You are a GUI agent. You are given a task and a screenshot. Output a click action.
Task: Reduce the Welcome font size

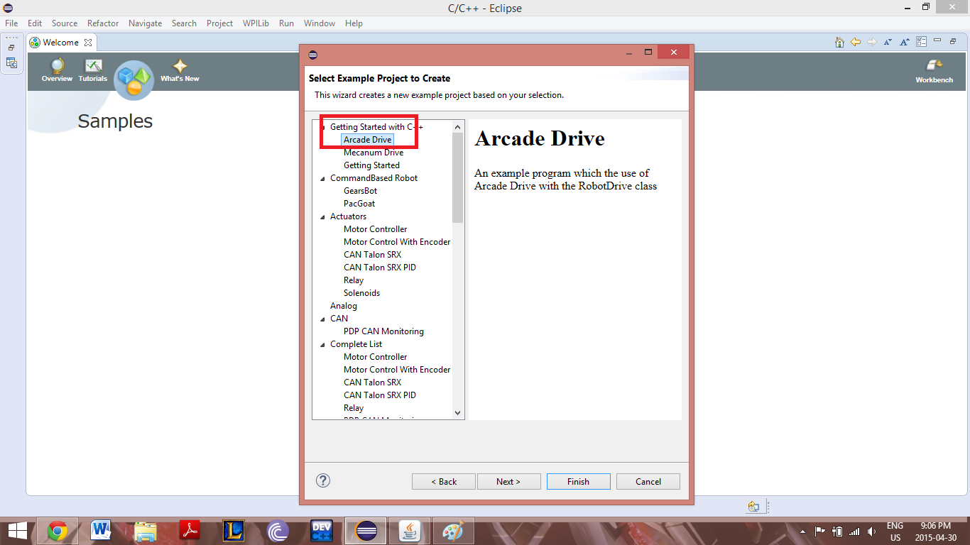click(x=888, y=42)
